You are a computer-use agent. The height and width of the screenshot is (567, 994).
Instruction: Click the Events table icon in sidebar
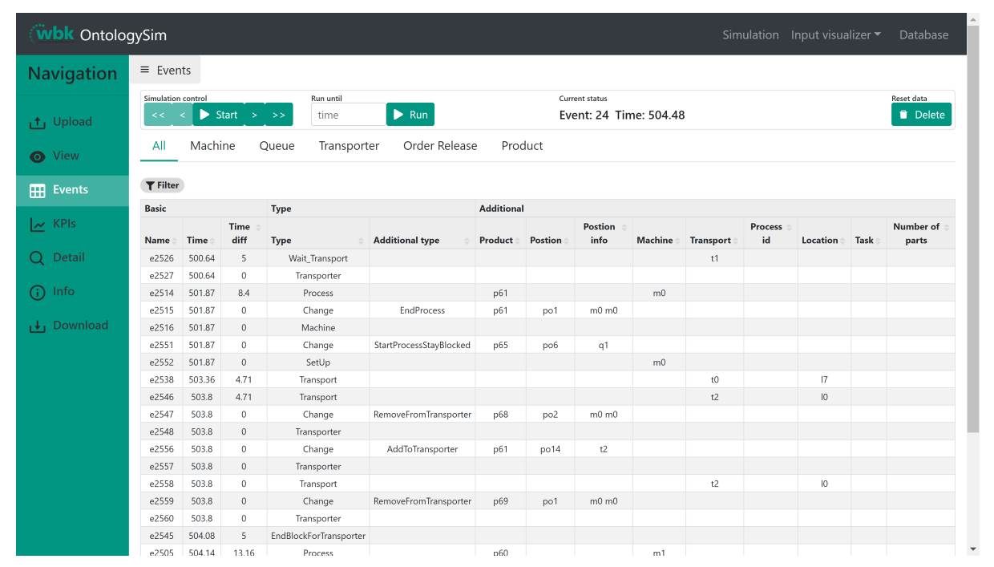(x=38, y=191)
